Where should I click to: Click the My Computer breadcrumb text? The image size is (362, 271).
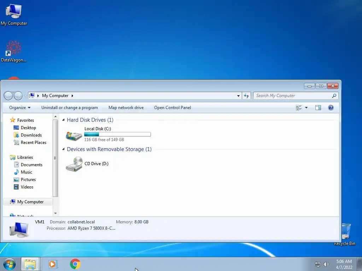pyautogui.click(x=55, y=96)
